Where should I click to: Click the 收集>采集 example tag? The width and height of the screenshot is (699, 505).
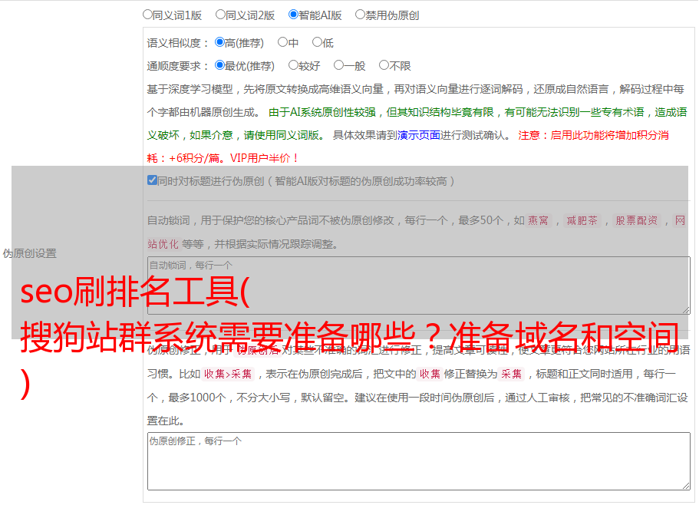228,374
